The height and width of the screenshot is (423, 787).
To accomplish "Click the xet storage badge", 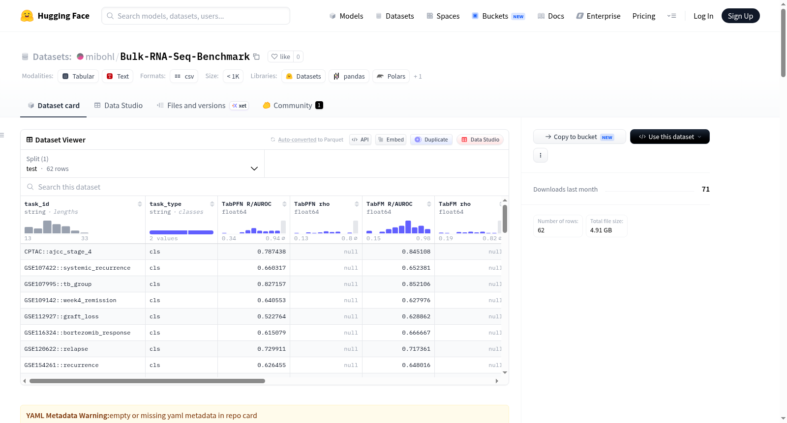I will coord(240,106).
